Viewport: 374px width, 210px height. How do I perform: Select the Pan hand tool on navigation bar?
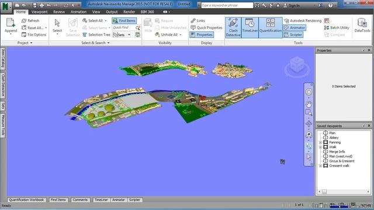309,104
